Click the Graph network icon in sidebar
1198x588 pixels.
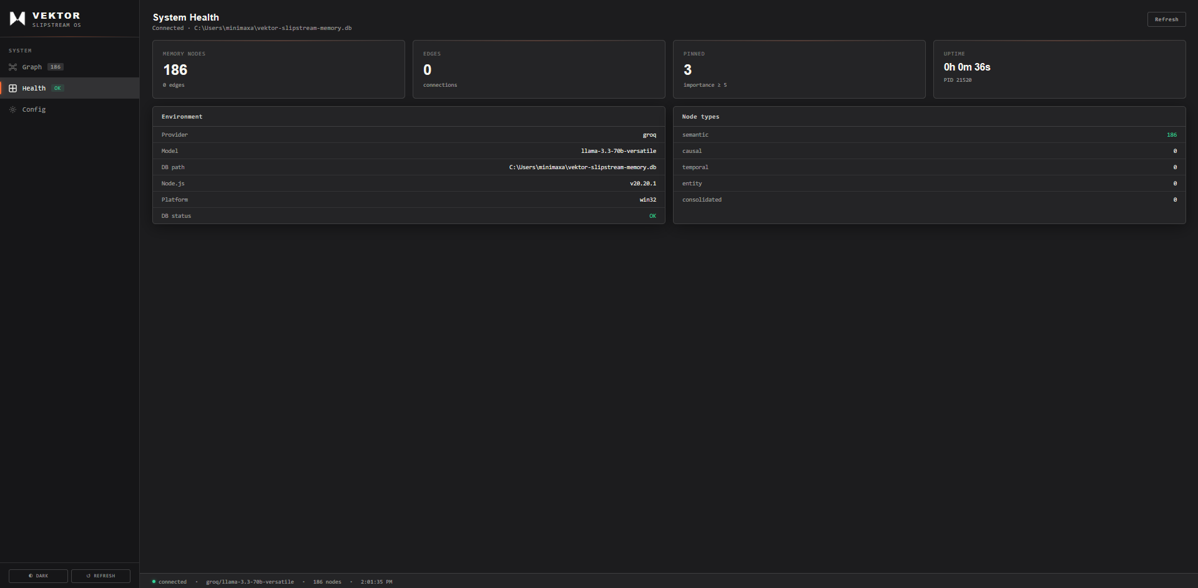(x=12, y=67)
